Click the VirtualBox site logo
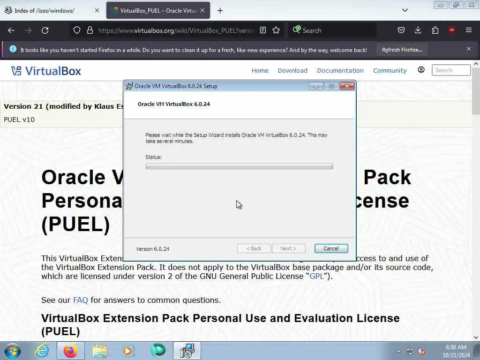Image resolution: width=480 pixels, height=360 pixels. [46, 71]
